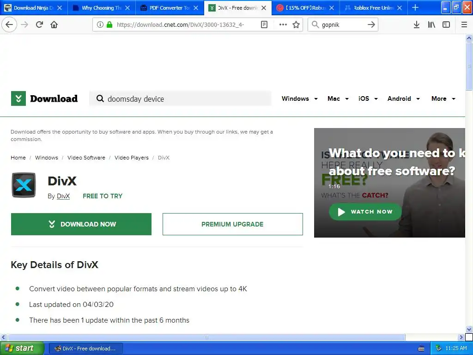Click the network tray icon near clock
Viewport: 473px width, 355px height.
[x=439, y=349]
